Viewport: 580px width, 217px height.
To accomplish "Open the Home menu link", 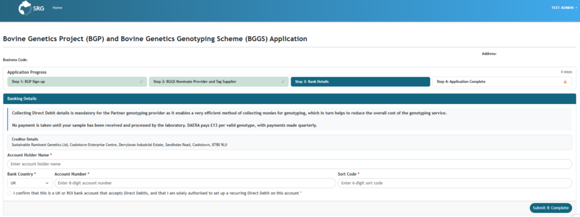I will (x=57, y=8).
